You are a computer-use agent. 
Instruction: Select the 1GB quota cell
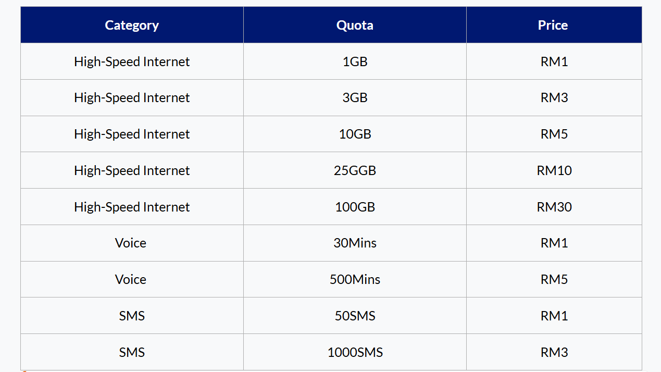coord(355,61)
